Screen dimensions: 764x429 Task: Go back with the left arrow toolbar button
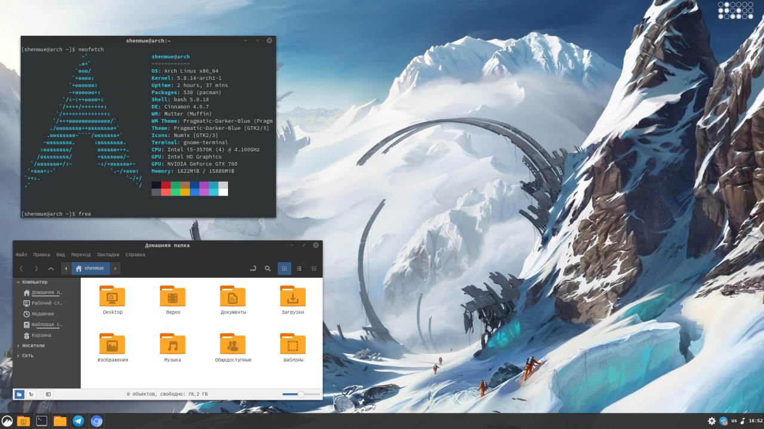[x=21, y=269]
